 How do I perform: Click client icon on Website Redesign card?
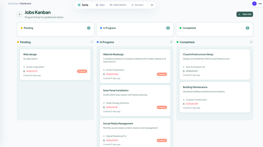tap(104, 70)
